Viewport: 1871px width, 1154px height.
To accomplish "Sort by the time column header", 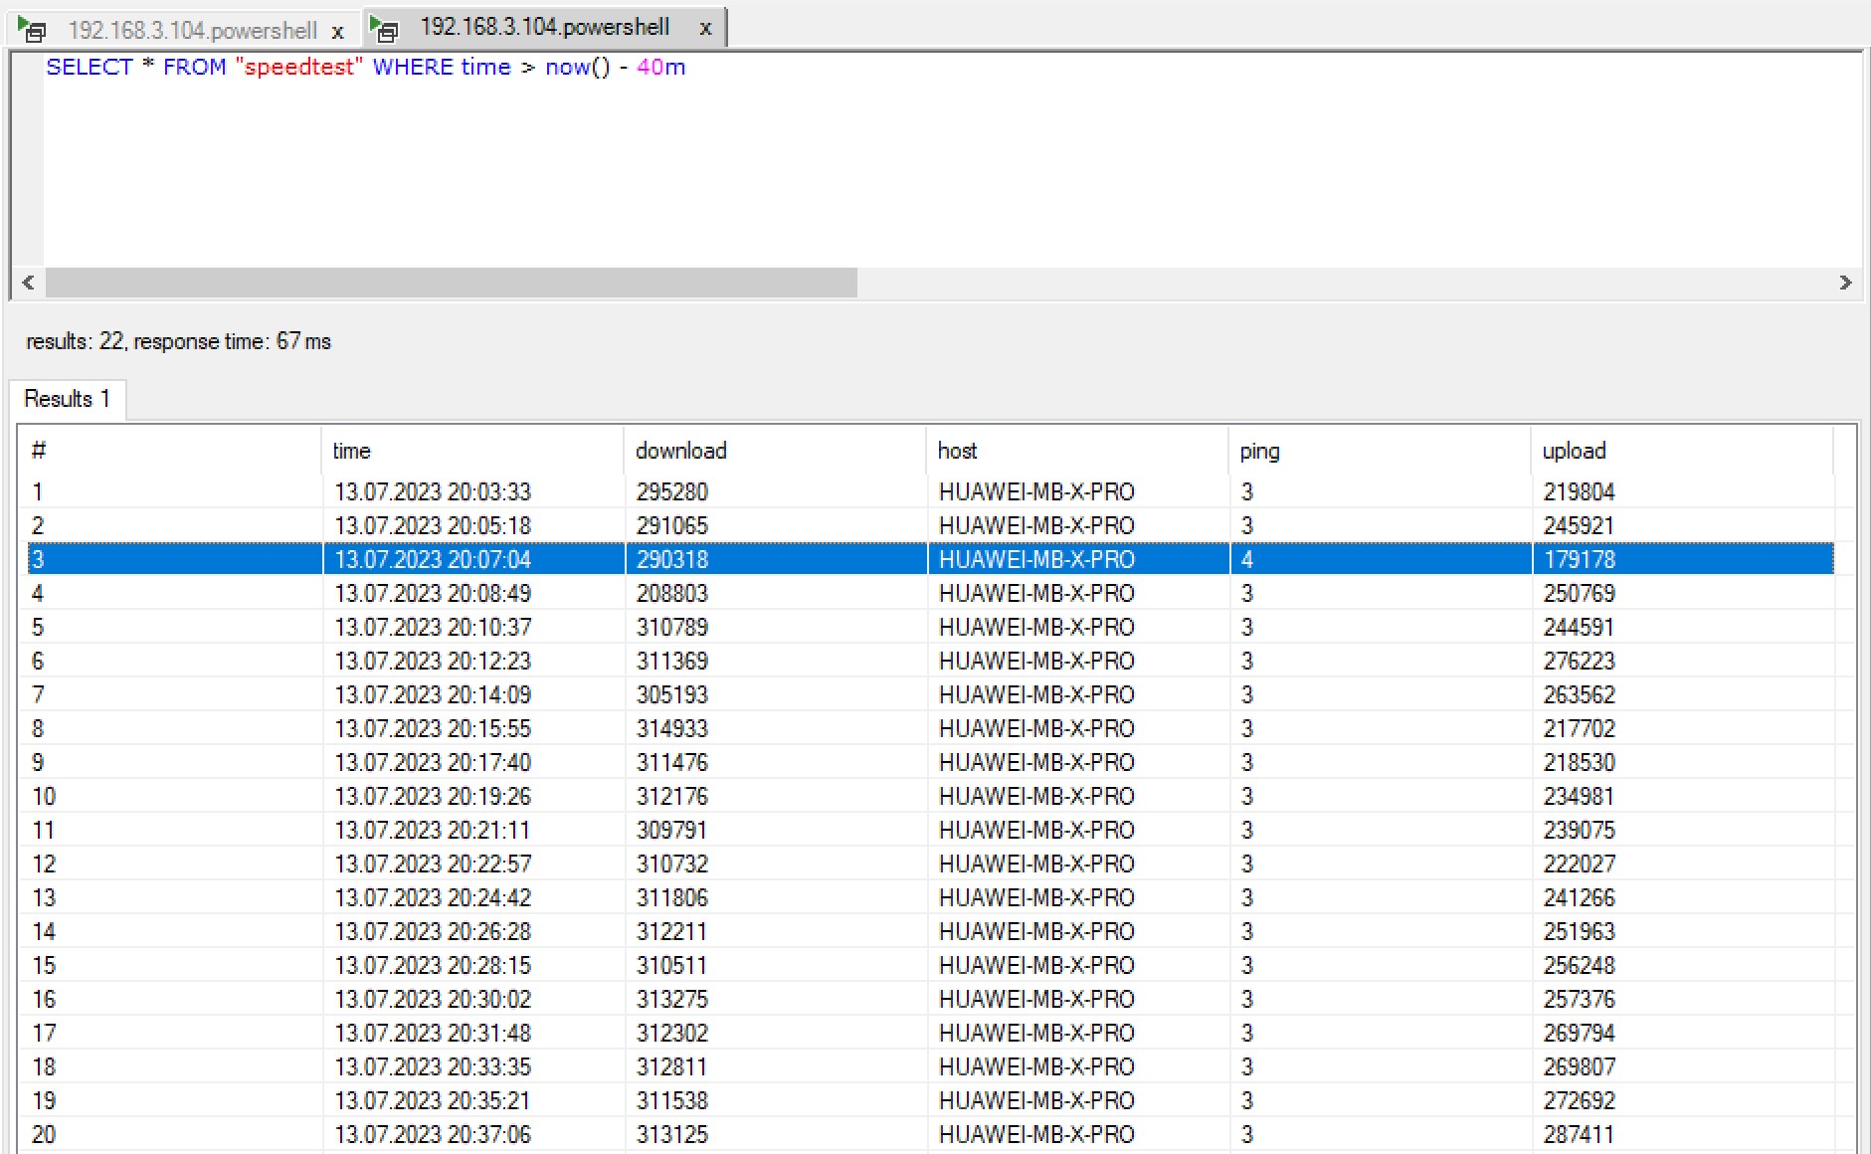I will point(472,451).
